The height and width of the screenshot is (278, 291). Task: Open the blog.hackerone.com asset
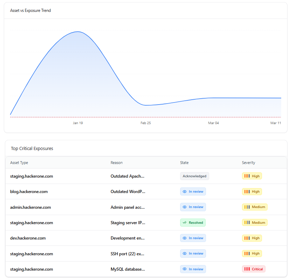tap(29, 192)
